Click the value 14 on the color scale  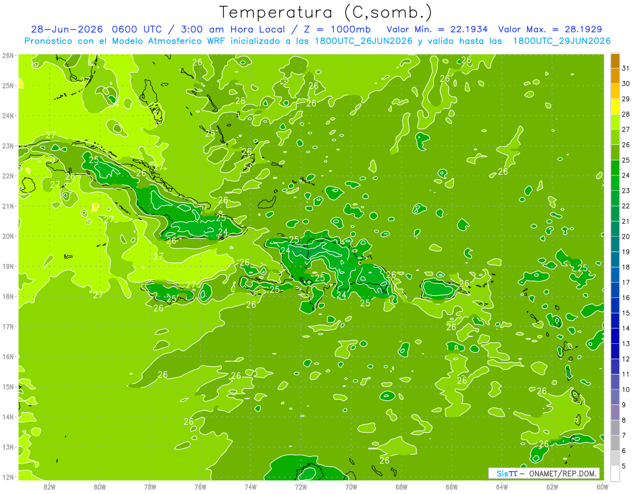point(626,328)
